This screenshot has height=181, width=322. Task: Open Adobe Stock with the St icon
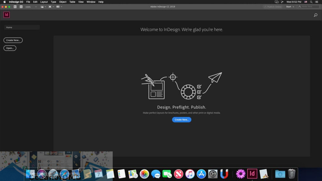(x=21, y=7)
